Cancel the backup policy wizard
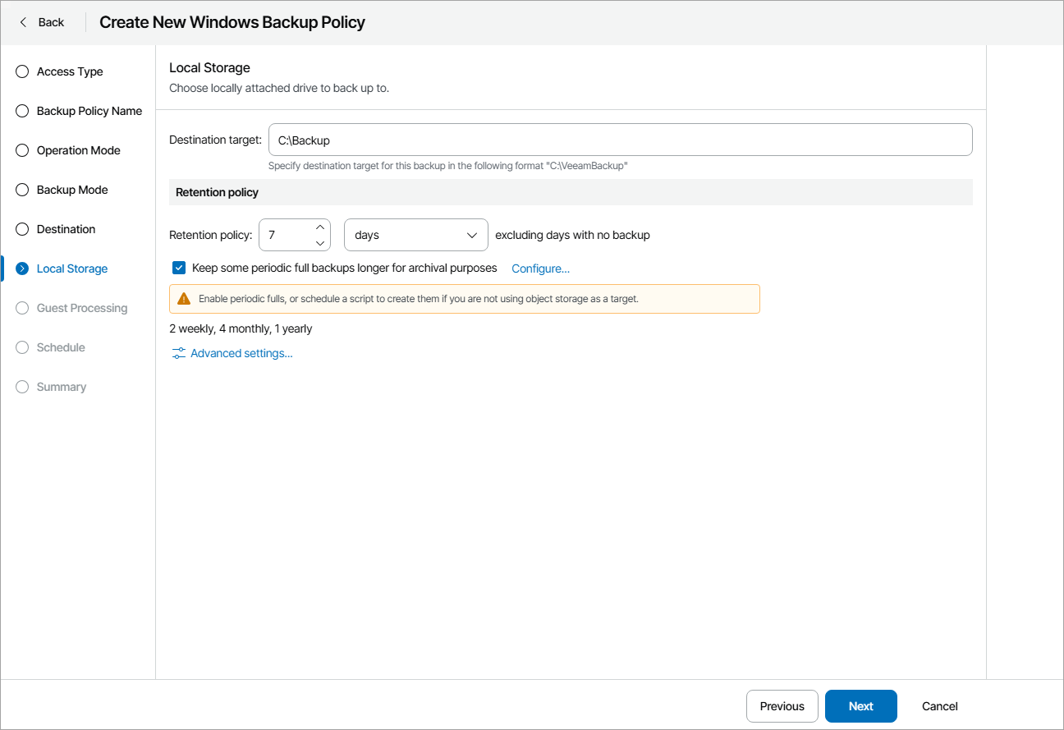The image size is (1064, 730). pos(938,705)
